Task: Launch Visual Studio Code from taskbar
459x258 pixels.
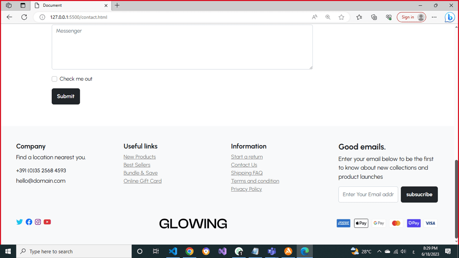Action: [173, 251]
